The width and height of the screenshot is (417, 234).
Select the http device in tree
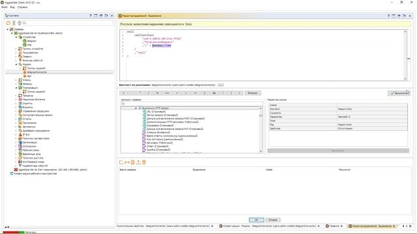(29, 45)
